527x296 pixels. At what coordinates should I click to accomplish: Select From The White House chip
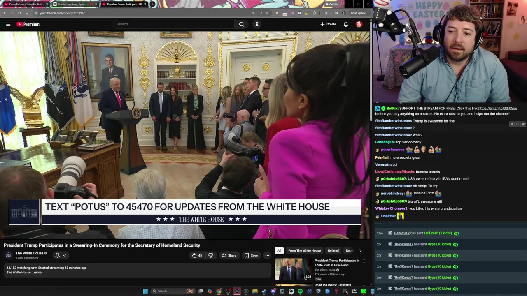pyautogui.click(x=304, y=250)
